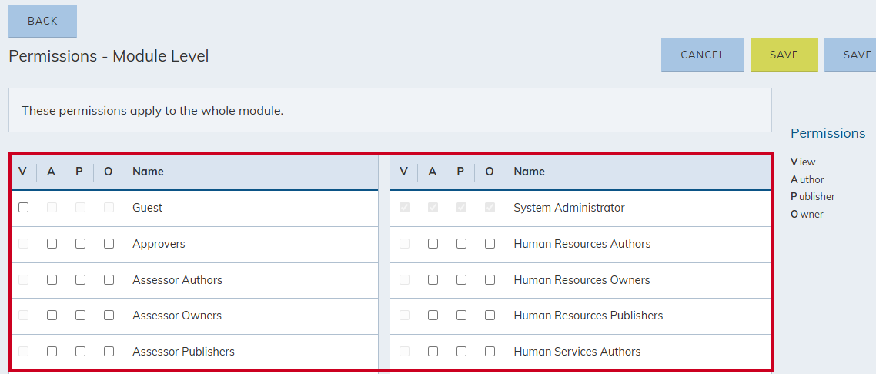Viewport: 876px width, 374px height.
Task: Toggle Publisher box for Human Services Authors
Action: pyautogui.click(x=461, y=352)
